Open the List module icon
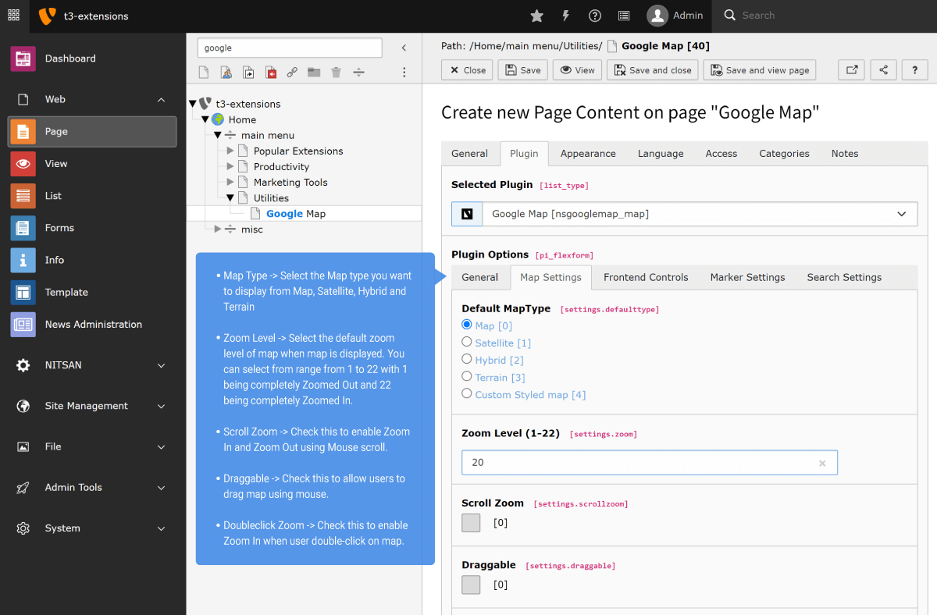This screenshot has height=615, width=937. (23, 196)
